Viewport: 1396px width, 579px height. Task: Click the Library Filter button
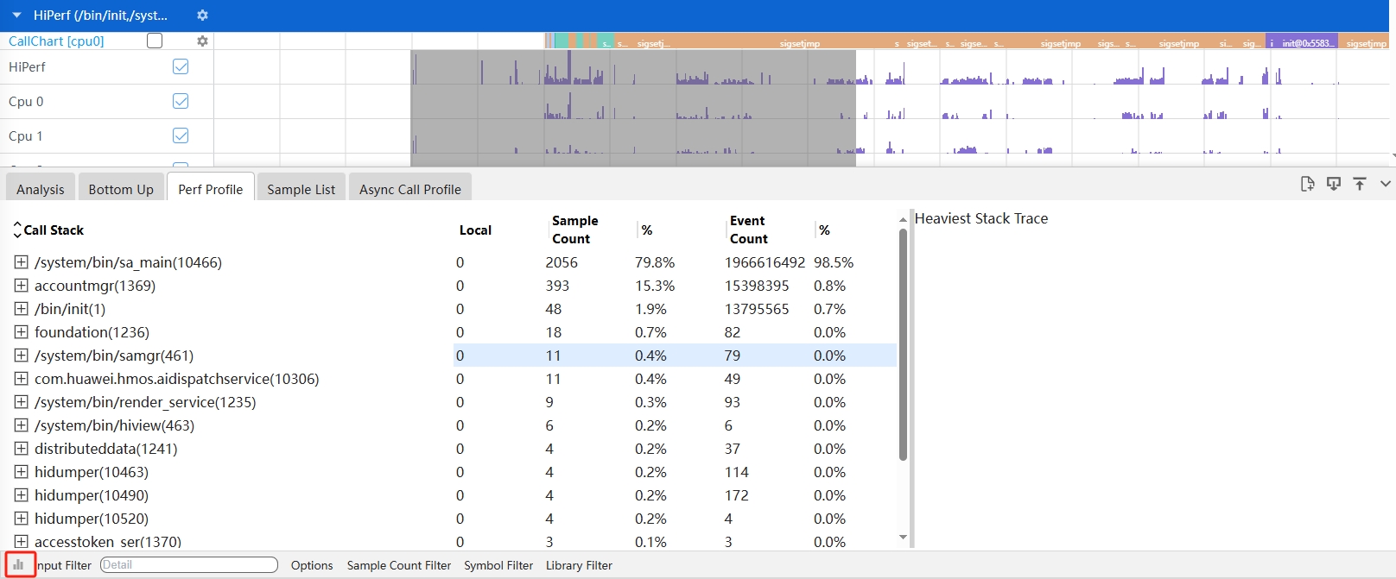point(579,565)
